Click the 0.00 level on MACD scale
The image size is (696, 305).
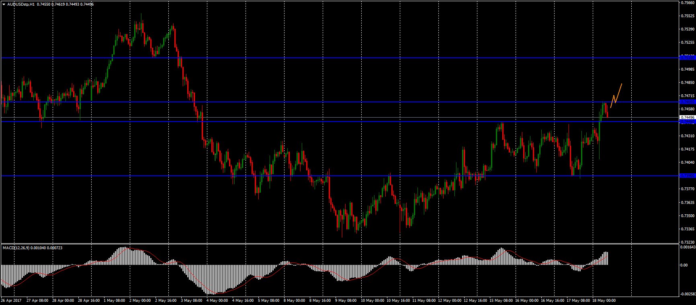[x=684, y=265]
